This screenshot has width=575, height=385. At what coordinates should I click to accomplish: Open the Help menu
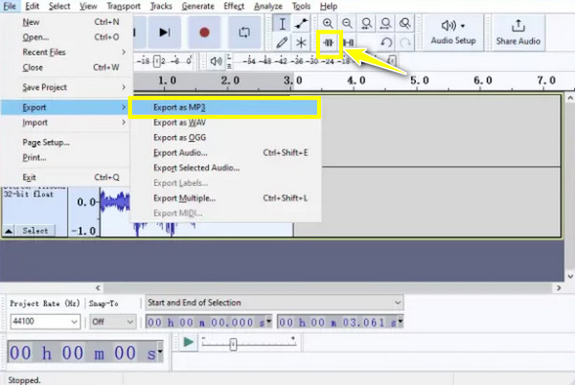(329, 7)
